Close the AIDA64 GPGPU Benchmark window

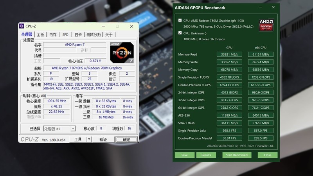coord(273,7)
